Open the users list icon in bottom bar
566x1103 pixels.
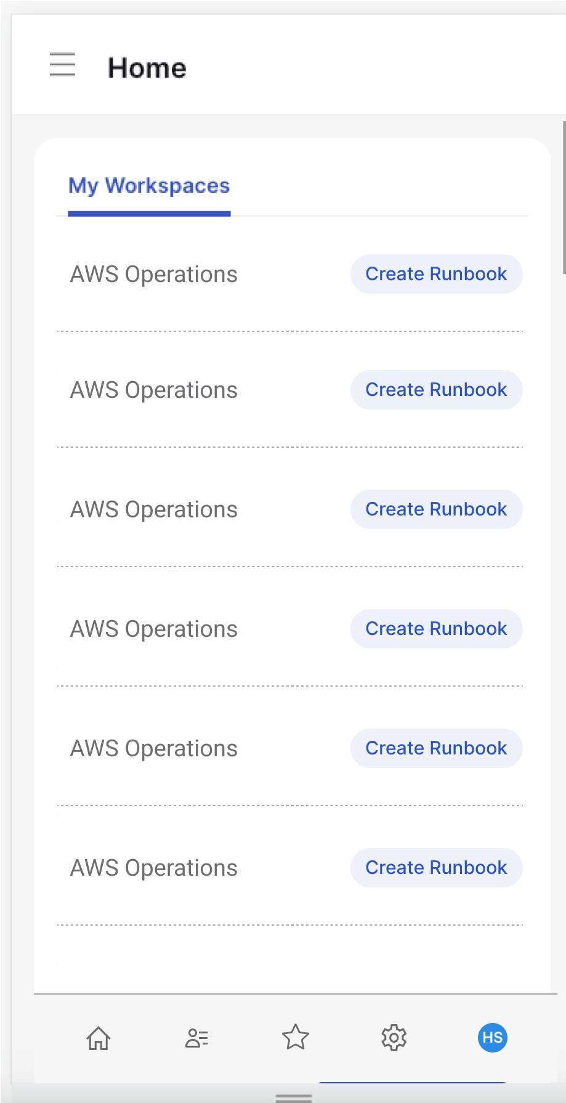tap(197, 1038)
